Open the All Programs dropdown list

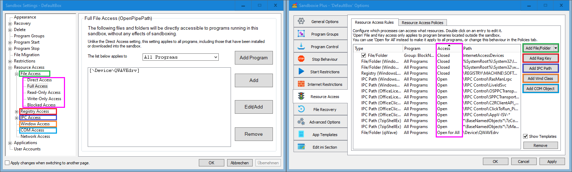coord(216,57)
